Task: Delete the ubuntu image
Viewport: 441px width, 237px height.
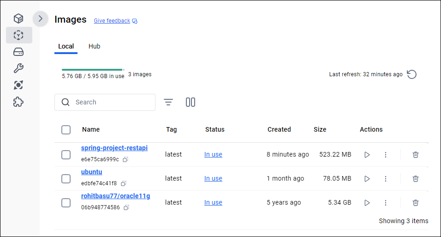Action: [x=416, y=179]
